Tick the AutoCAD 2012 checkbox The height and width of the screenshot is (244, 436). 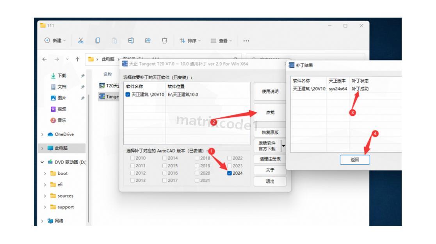tap(133, 173)
